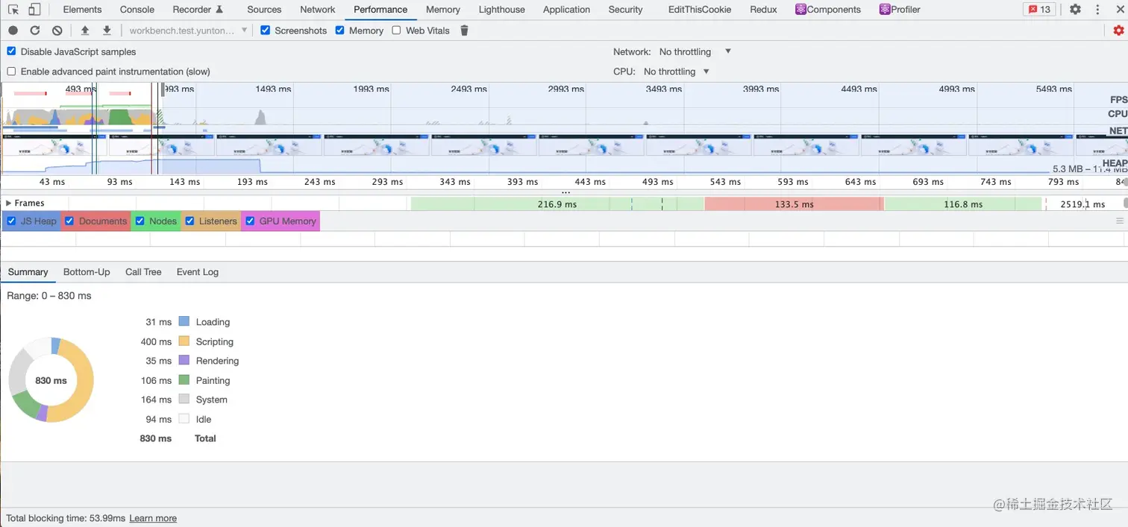Uncheck Disable JavaScript samples

11,51
